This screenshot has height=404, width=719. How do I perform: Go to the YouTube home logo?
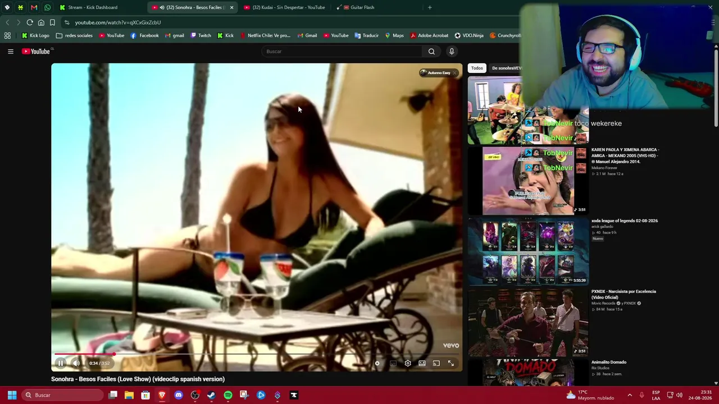coord(37,51)
